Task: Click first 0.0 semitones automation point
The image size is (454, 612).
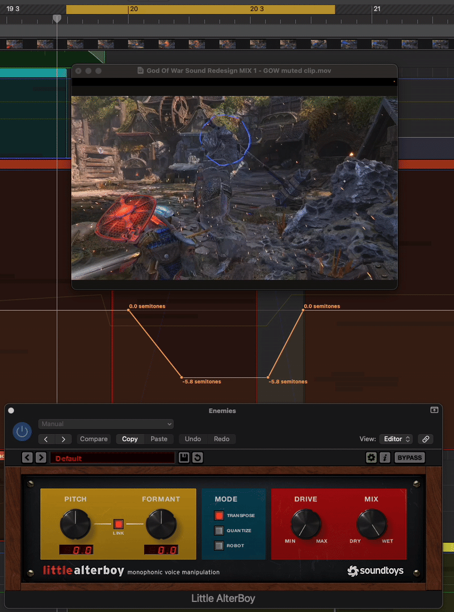Action: pyautogui.click(x=128, y=311)
